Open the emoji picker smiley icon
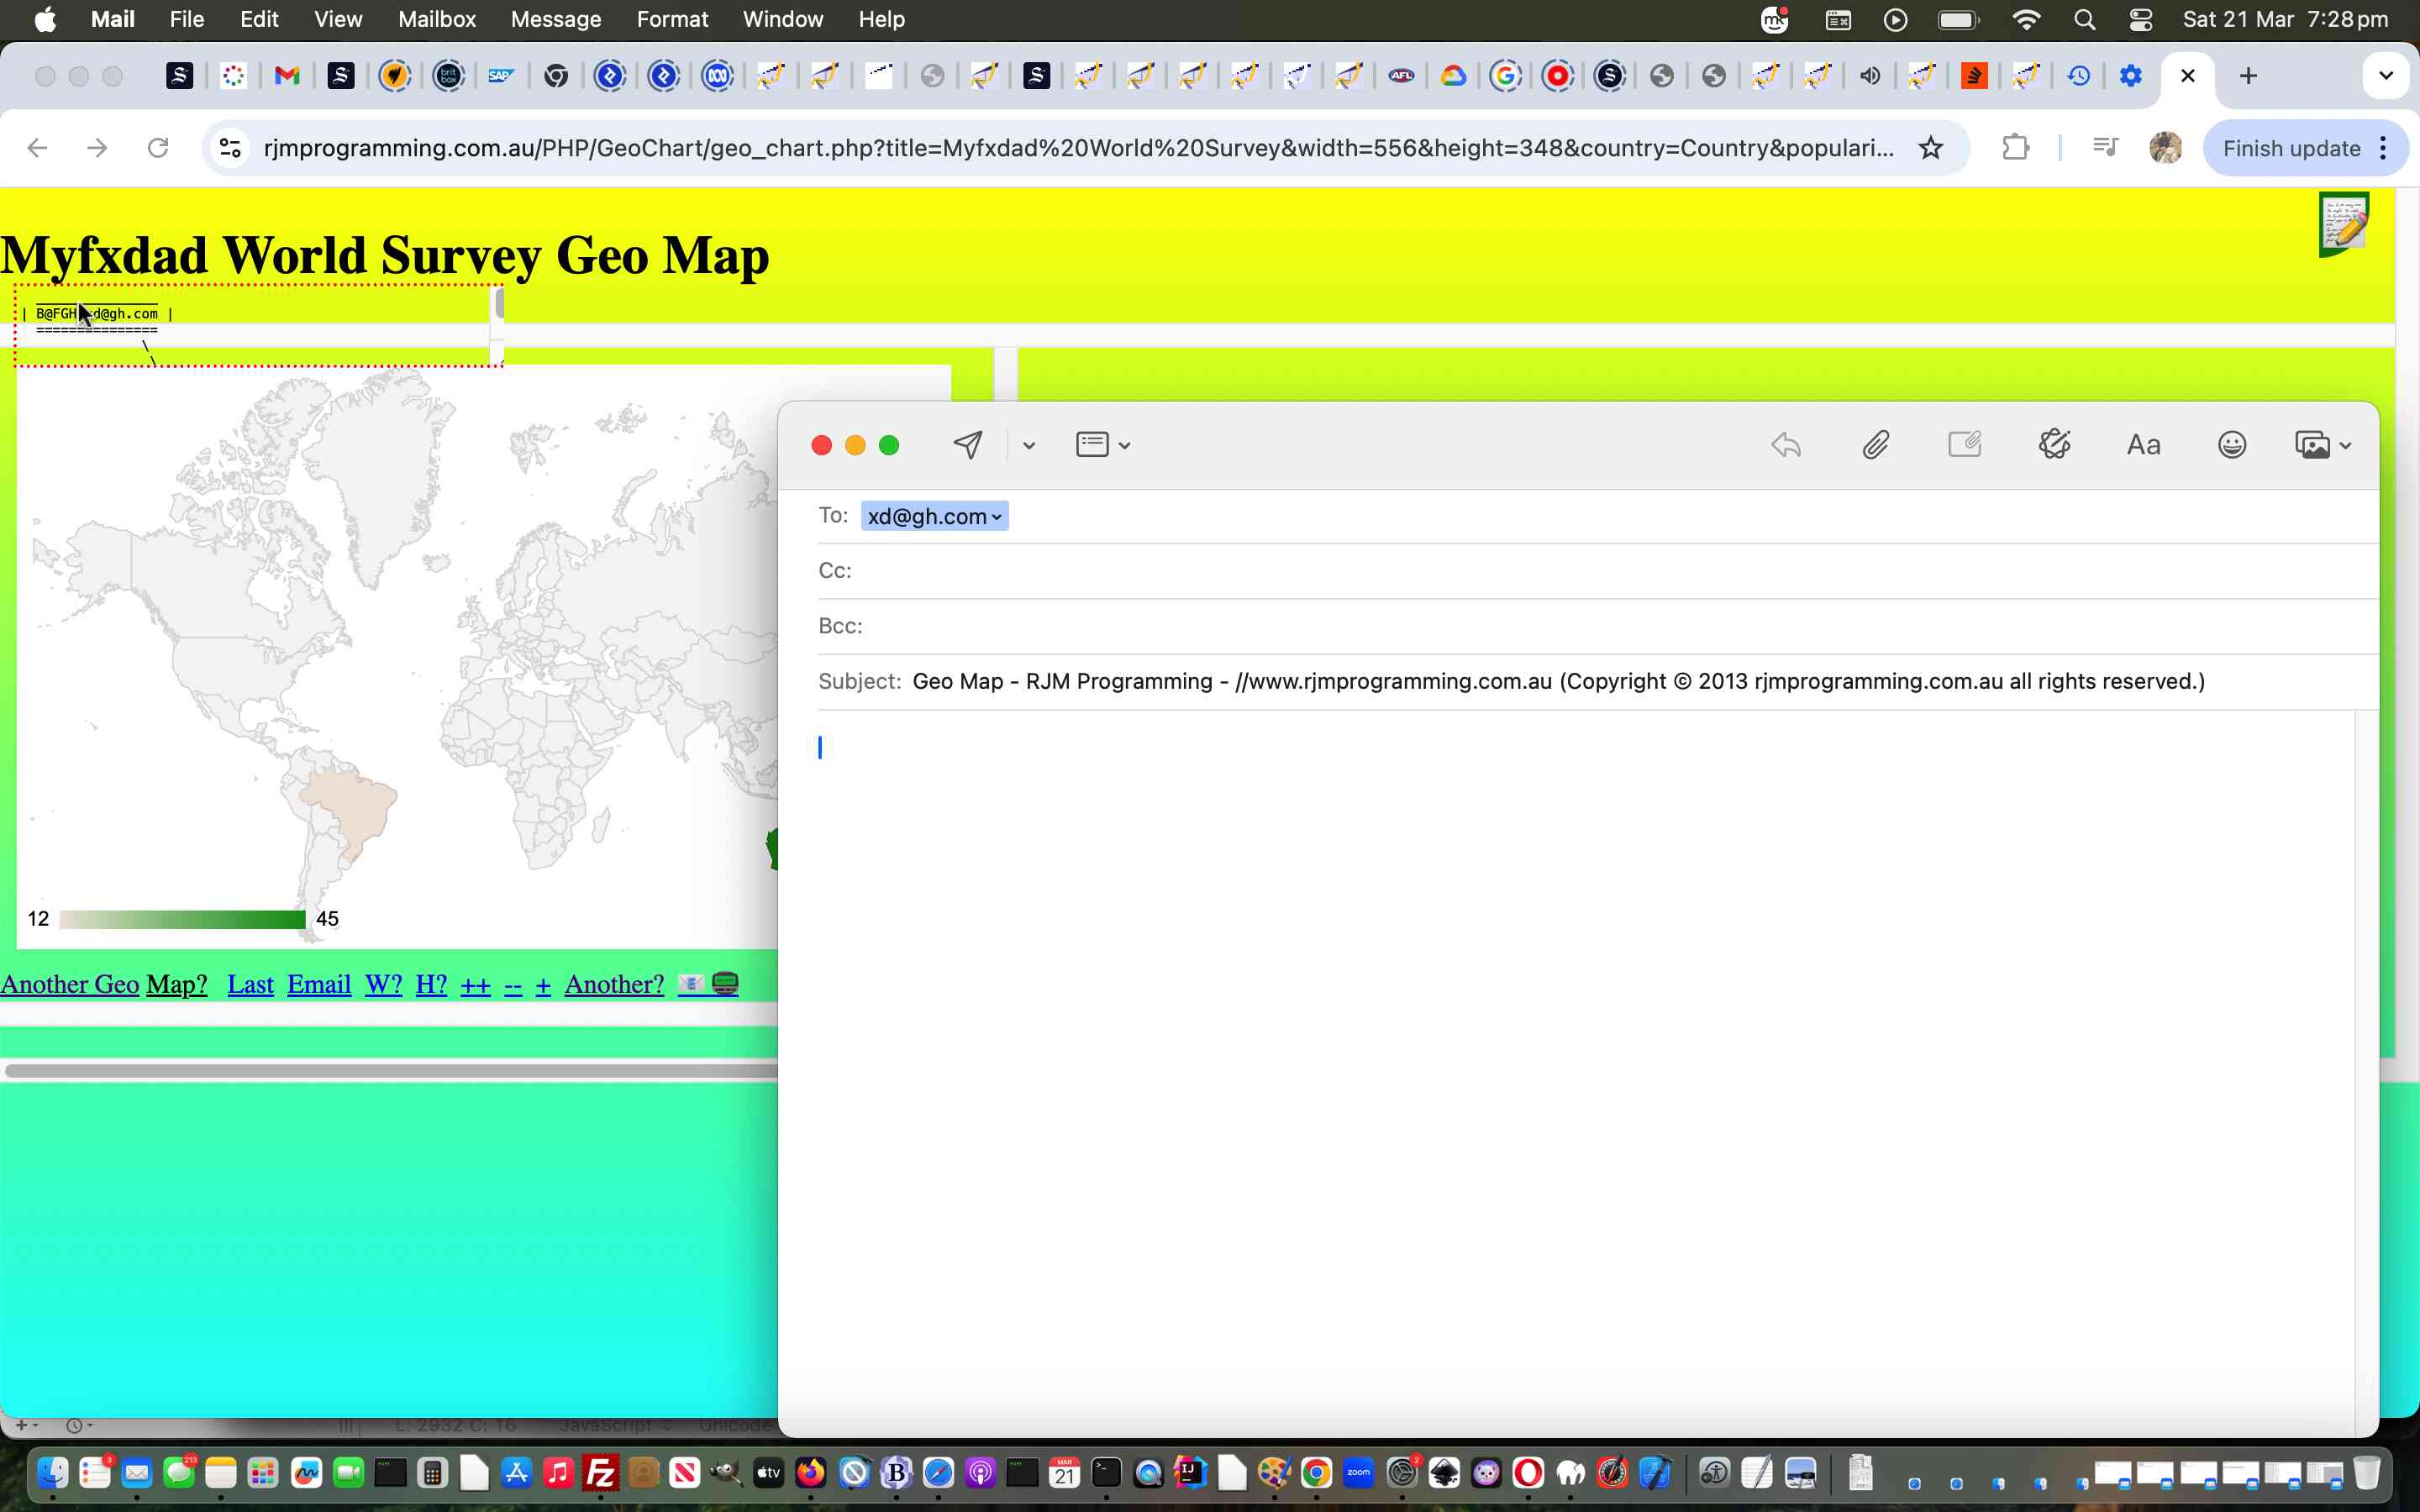 pos(2231,445)
